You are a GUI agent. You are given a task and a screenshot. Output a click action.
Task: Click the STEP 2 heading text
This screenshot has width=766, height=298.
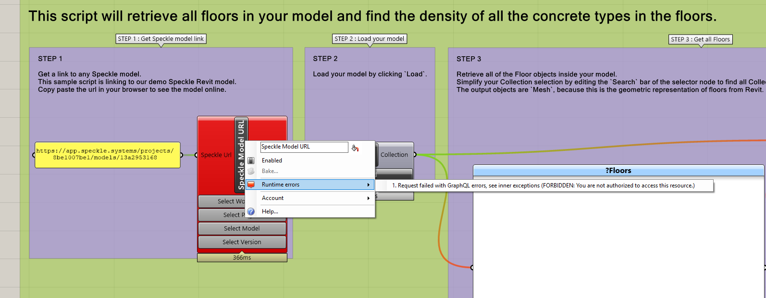tap(325, 59)
